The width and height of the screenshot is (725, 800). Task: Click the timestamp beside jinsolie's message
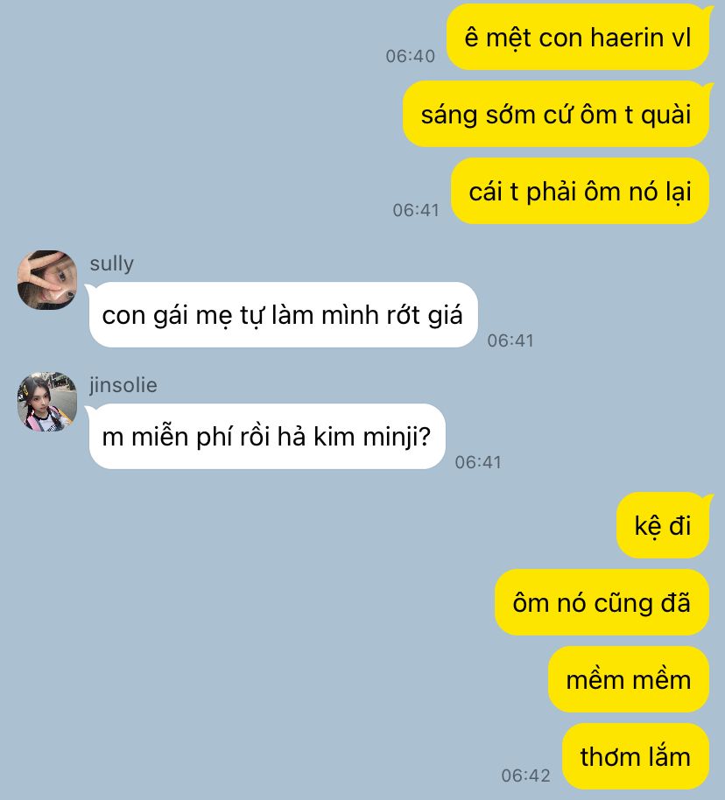pos(478,462)
